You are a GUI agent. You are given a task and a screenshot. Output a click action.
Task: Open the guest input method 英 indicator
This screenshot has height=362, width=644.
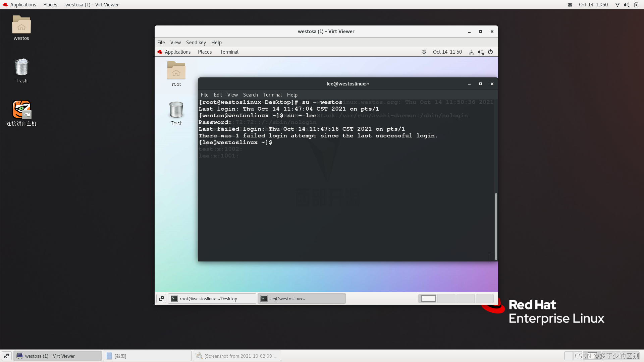tap(424, 52)
